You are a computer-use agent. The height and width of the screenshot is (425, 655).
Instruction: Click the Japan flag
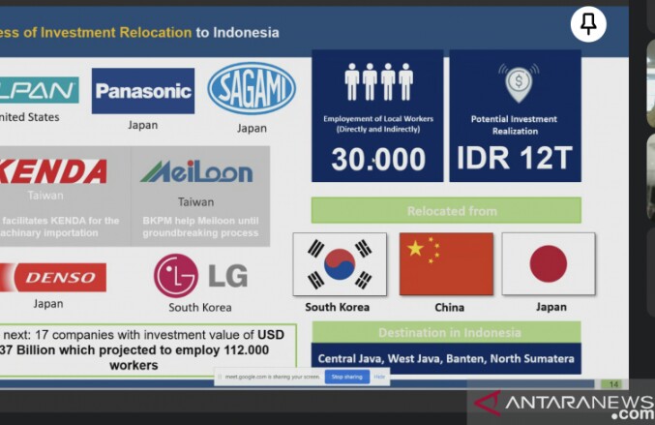[x=549, y=264]
